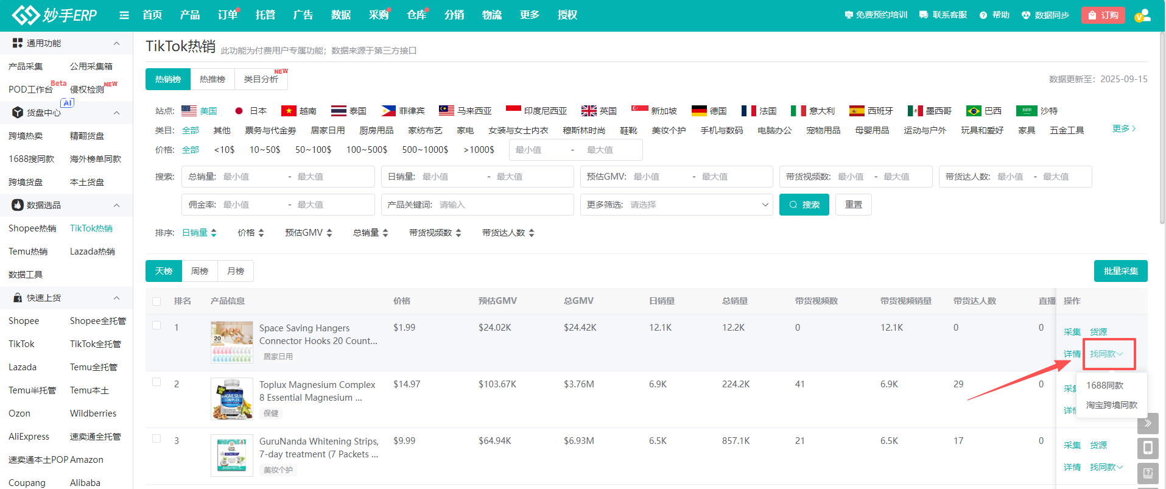Click the 妙手ERP logo
Viewport: 1166px width, 489px height.
[55, 15]
